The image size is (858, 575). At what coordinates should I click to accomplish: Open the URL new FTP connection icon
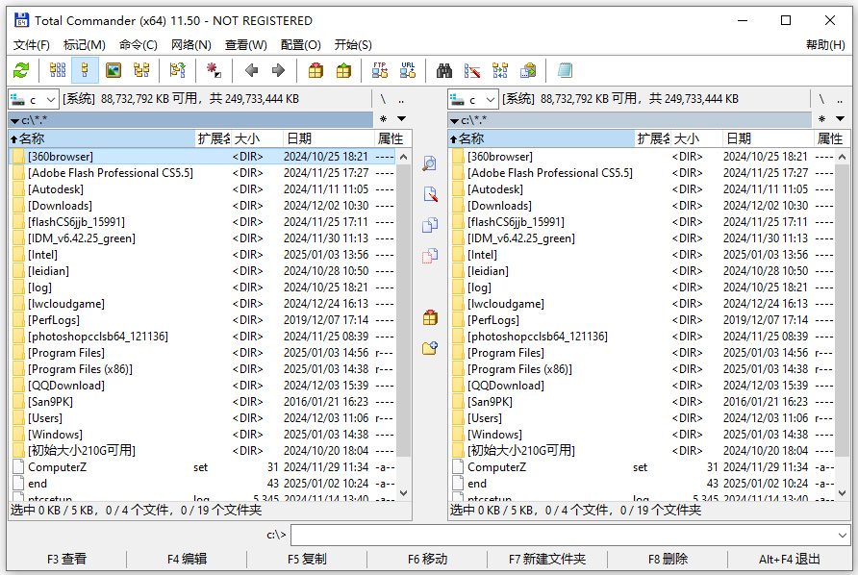click(408, 70)
